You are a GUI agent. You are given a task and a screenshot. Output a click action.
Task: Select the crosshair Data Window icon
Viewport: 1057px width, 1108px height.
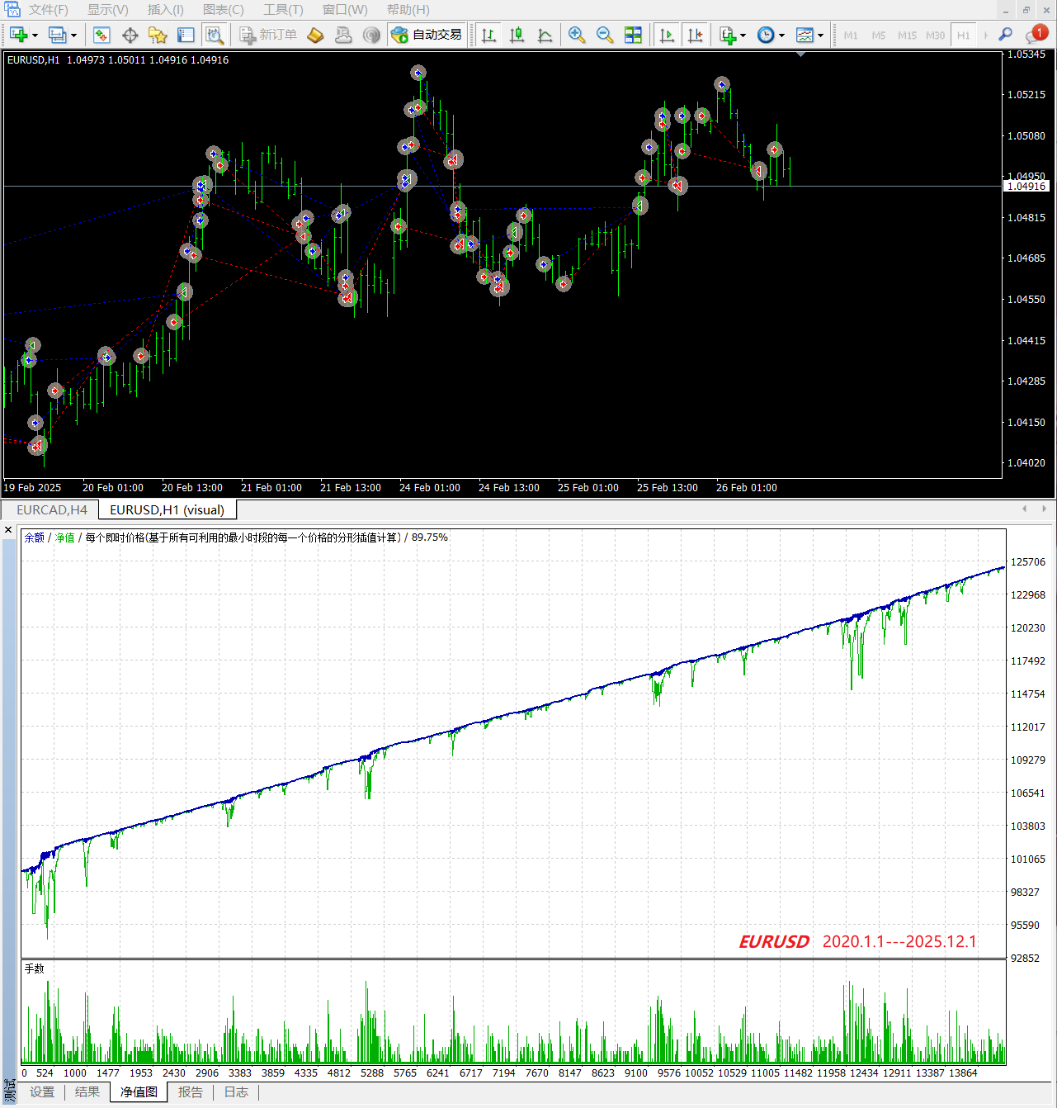click(x=130, y=35)
